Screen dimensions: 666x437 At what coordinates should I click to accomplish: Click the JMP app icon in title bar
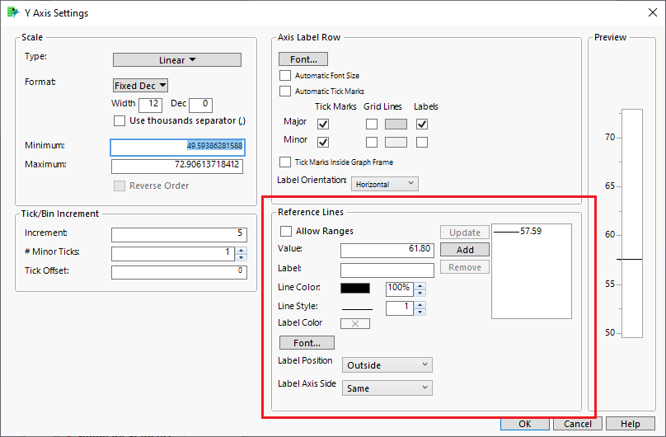[13, 12]
